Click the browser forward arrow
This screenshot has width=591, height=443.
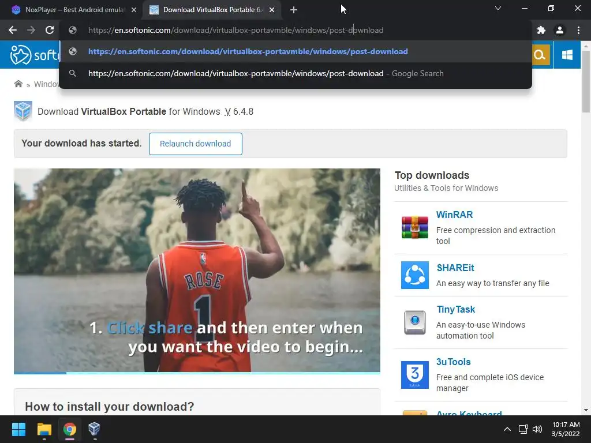[x=31, y=30]
